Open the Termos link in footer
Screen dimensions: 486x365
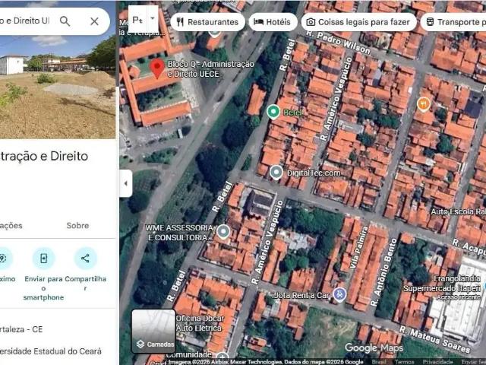pyautogui.click(x=404, y=362)
